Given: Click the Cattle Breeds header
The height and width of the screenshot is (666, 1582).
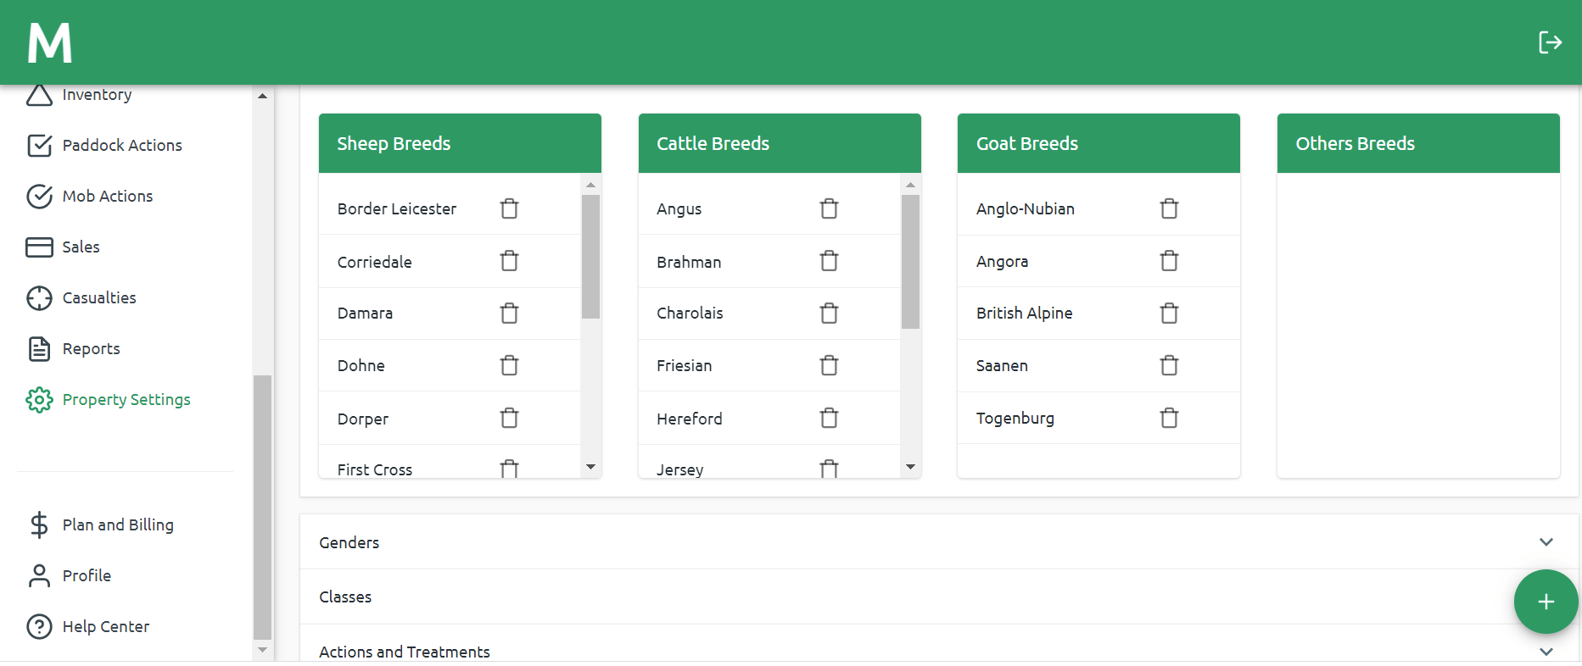Looking at the screenshot, I should 780,143.
